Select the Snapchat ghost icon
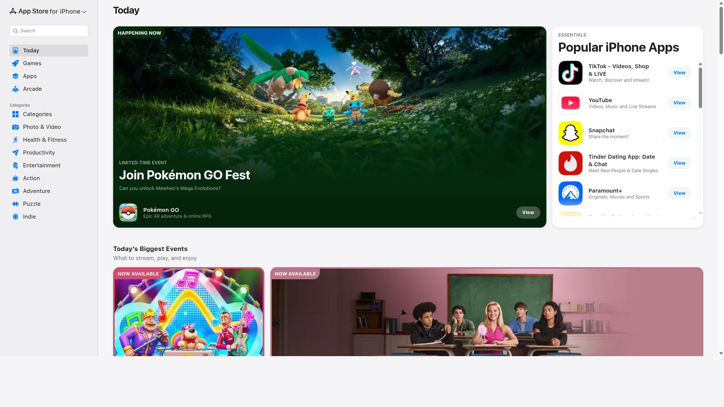Screen dimensions: 724x407 570,133
